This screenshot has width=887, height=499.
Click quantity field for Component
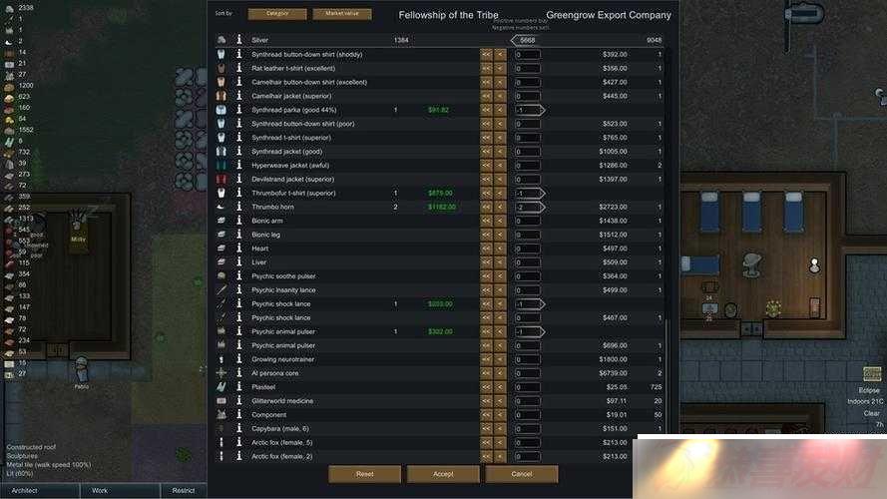[x=527, y=415]
